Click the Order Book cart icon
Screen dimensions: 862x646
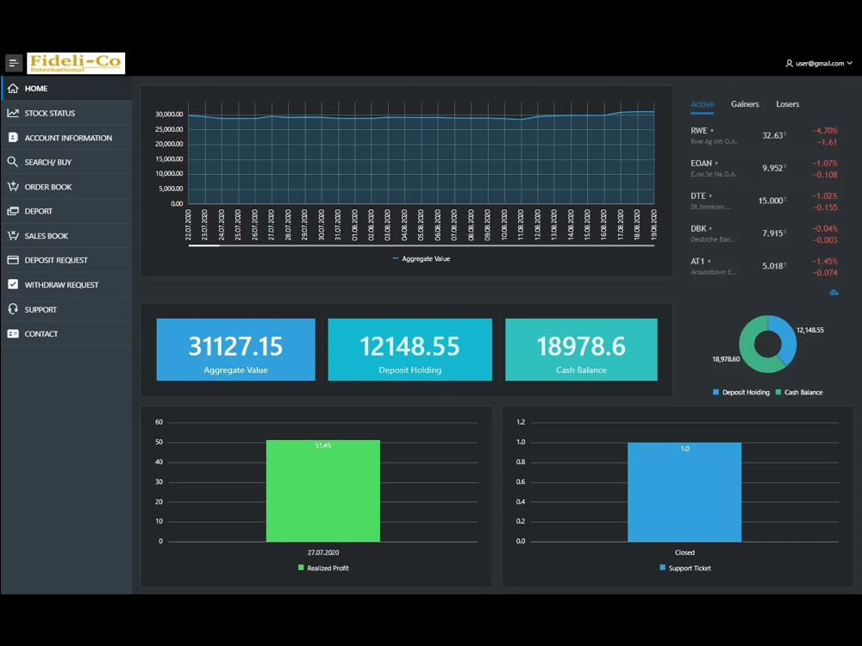pyautogui.click(x=13, y=186)
